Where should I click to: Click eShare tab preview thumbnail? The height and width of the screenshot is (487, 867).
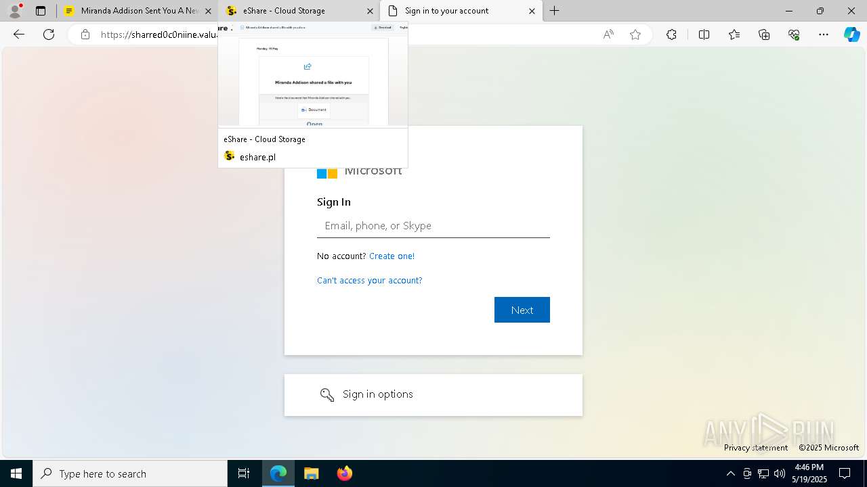pos(313,74)
